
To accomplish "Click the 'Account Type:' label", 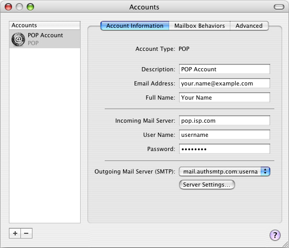I will [x=155, y=49].
